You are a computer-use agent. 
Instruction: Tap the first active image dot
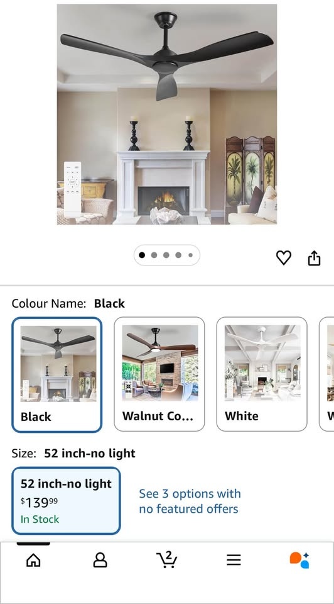click(x=142, y=255)
